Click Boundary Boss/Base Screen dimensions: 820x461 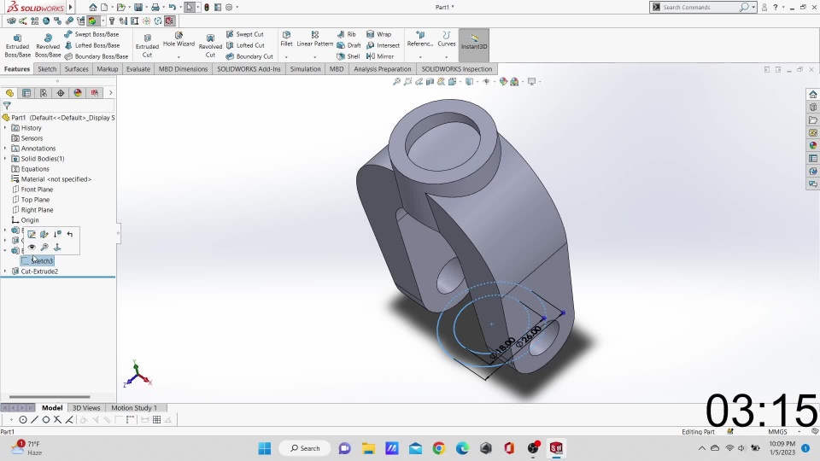(97, 56)
